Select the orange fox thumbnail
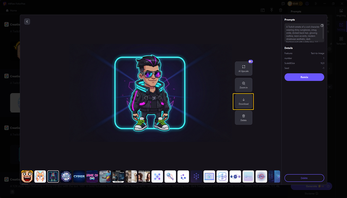This screenshot has height=198, width=347. pyautogui.click(x=40, y=176)
